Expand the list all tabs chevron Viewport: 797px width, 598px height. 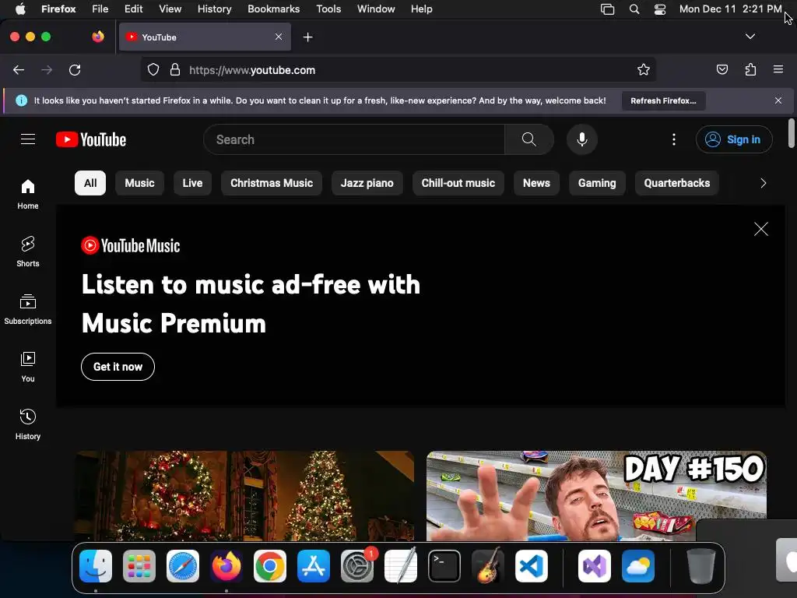point(750,37)
